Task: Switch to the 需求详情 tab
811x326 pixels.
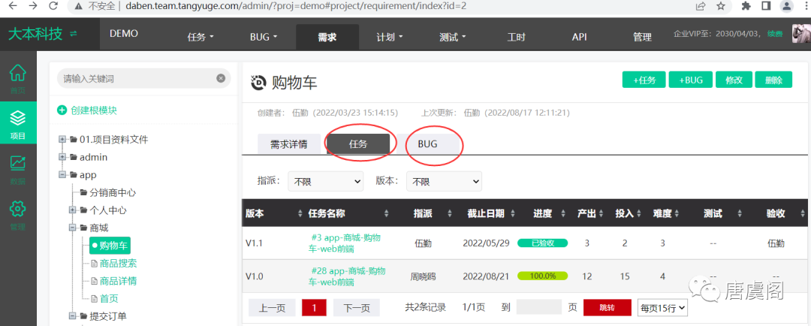Action: click(289, 144)
